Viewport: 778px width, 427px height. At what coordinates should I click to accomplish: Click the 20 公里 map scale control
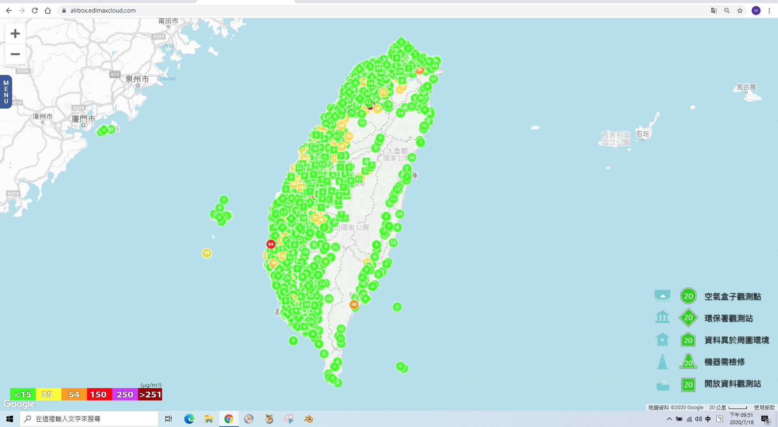728,407
